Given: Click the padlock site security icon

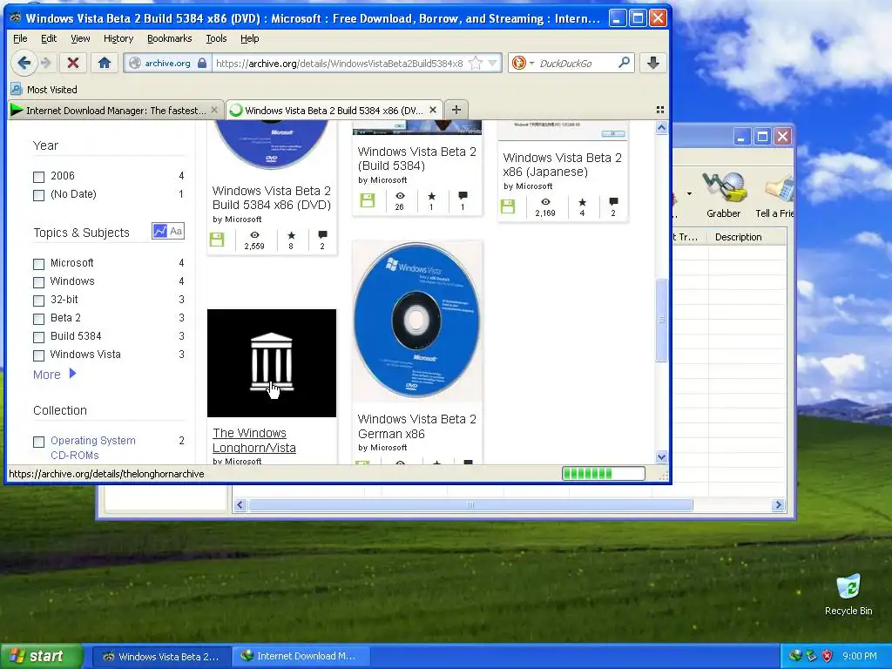Looking at the screenshot, I should [x=202, y=63].
